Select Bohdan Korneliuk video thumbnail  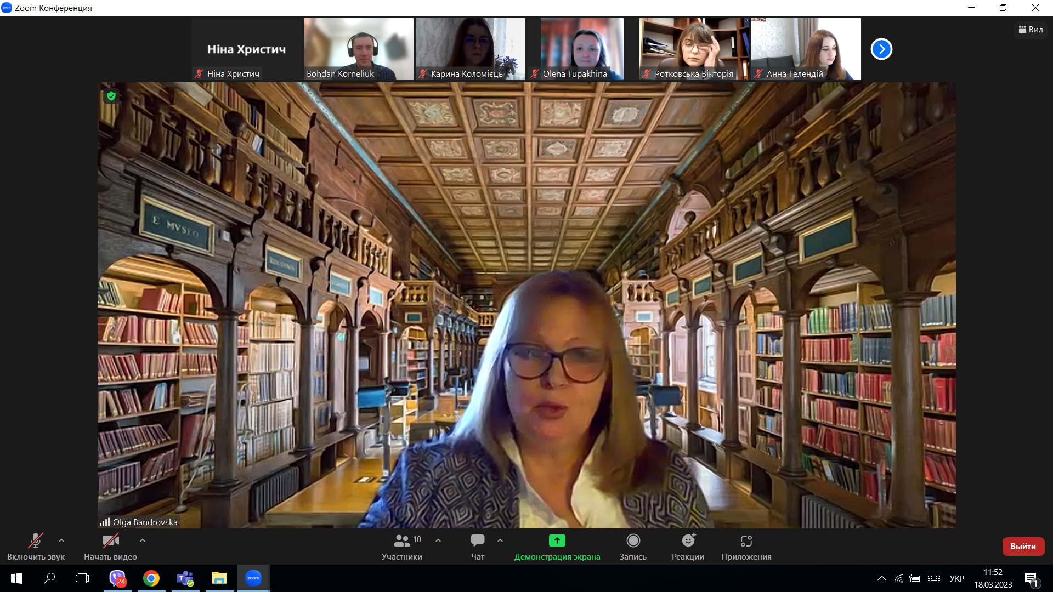359,49
